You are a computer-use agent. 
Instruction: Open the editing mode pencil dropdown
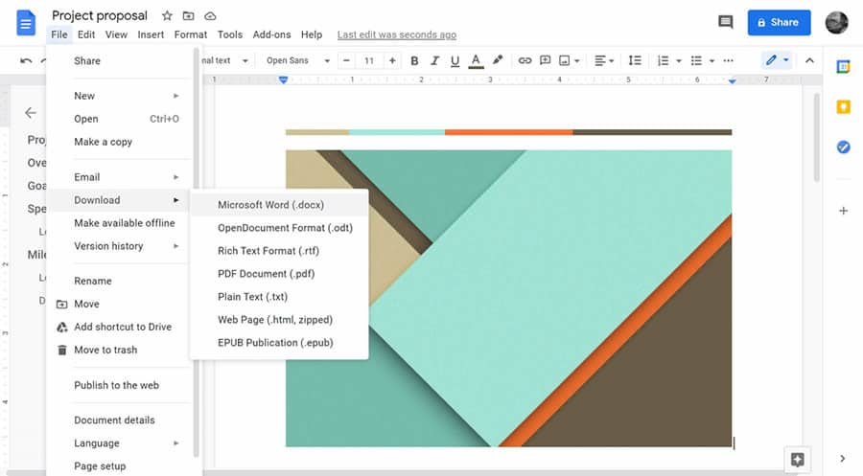(777, 60)
